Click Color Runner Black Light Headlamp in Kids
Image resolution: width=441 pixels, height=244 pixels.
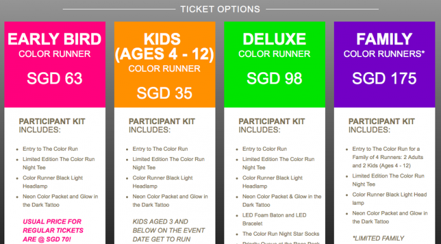[163, 182]
